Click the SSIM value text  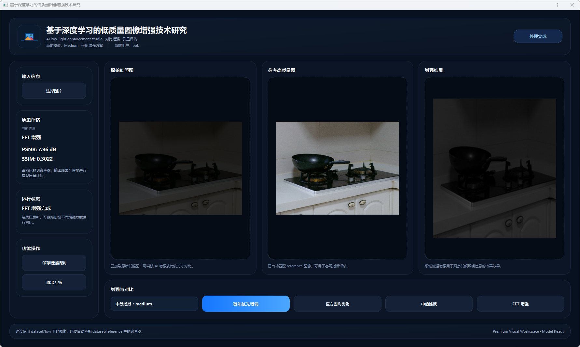click(37, 159)
